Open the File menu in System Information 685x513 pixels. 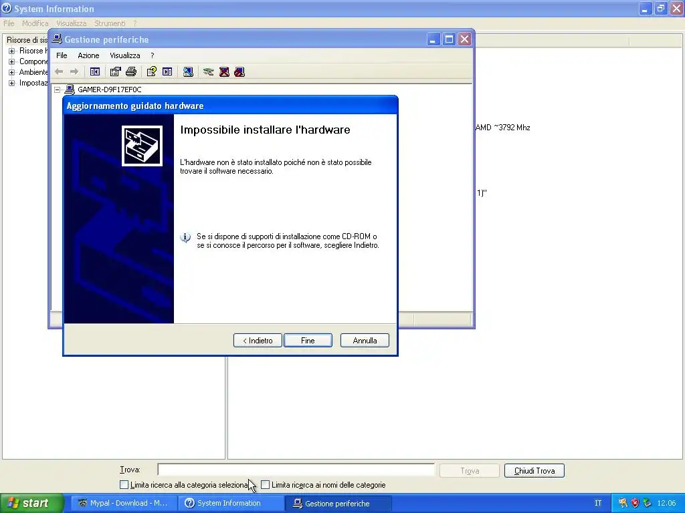click(x=9, y=23)
